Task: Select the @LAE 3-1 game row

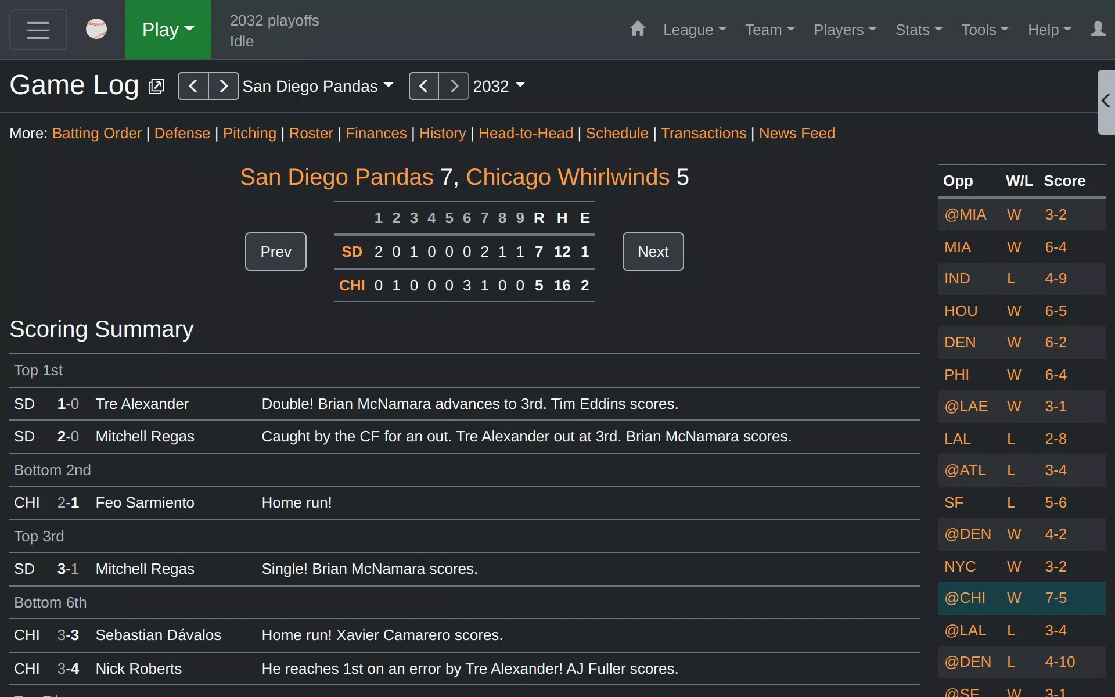Action: [x=1022, y=407]
